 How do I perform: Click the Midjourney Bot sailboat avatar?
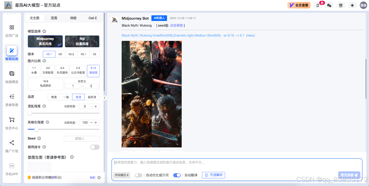(x=114, y=20)
